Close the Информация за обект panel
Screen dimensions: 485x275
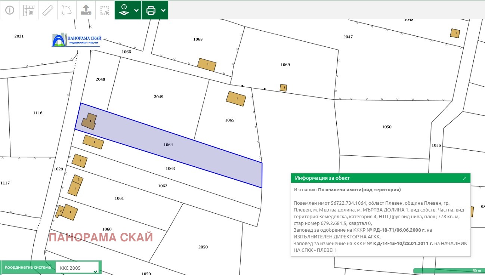point(465,178)
